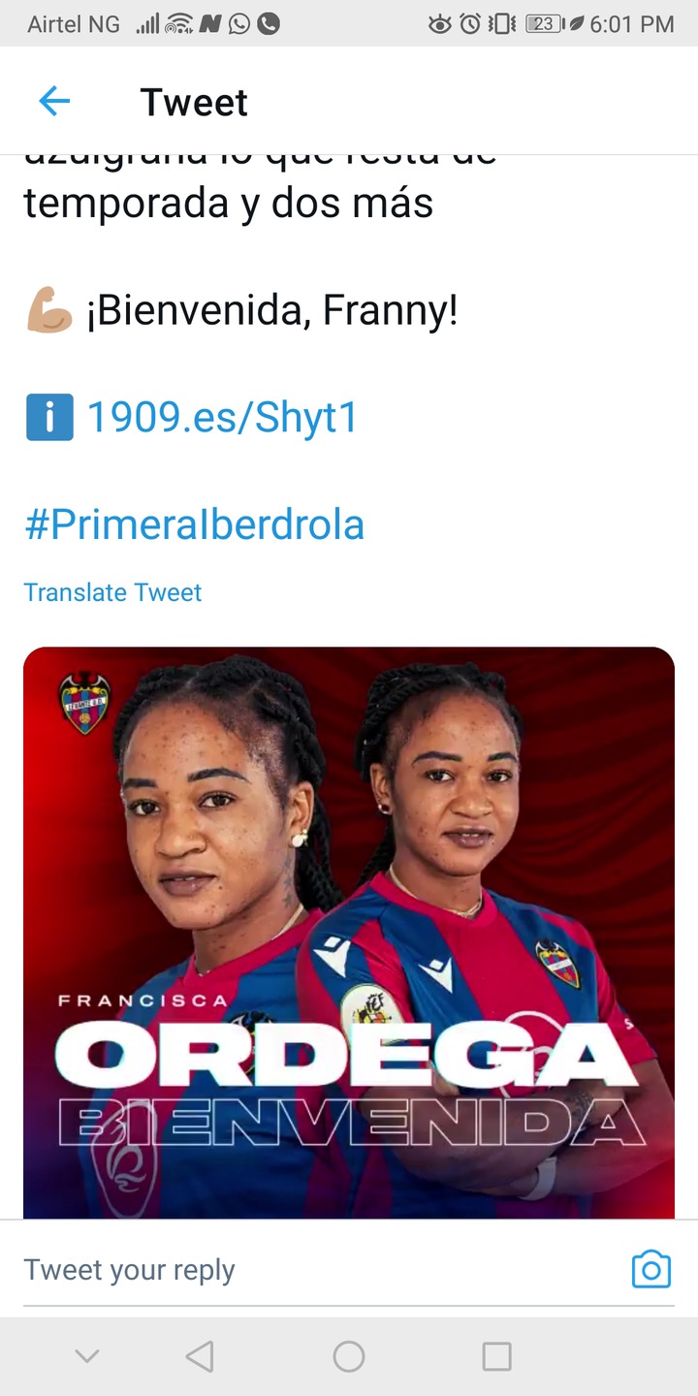Open the Francisca Ordega welcome image
The image size is (698, 1396).
pyautogui.click(x=349, y=933)
